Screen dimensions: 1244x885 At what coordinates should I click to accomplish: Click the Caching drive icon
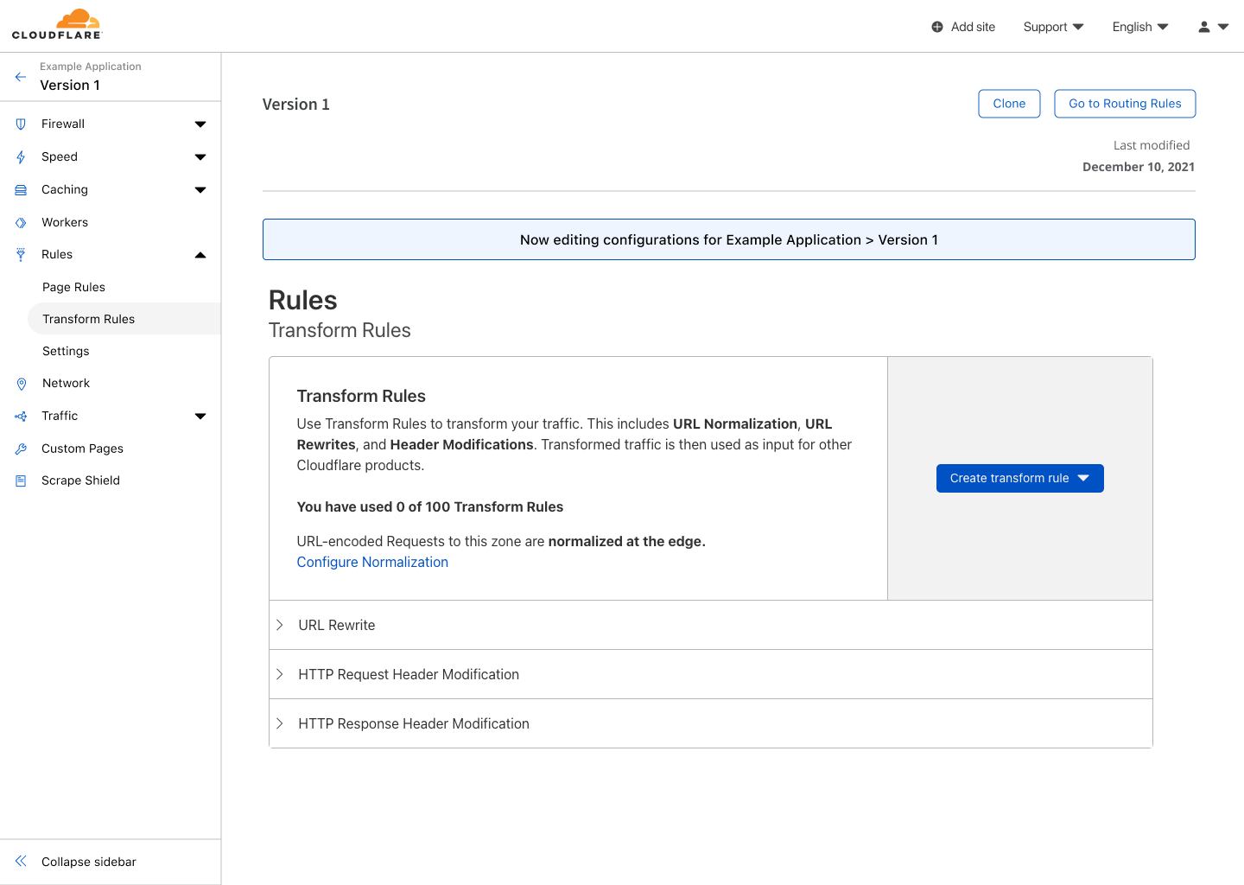(21, 190)
